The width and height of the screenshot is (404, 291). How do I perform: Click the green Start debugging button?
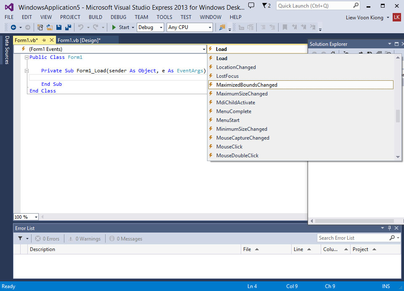[121, 27]
